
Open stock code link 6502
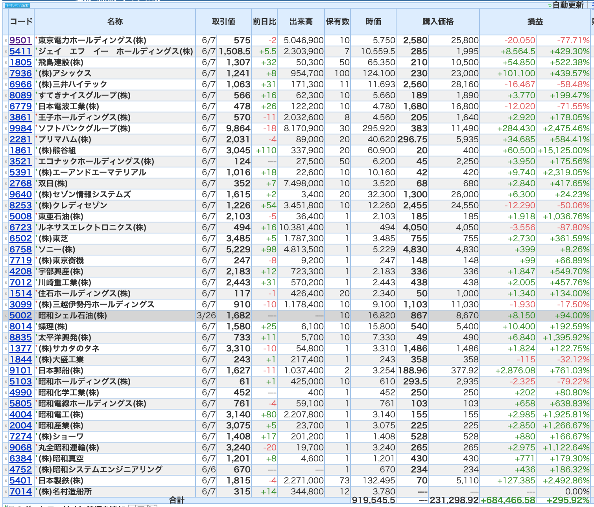20,239
